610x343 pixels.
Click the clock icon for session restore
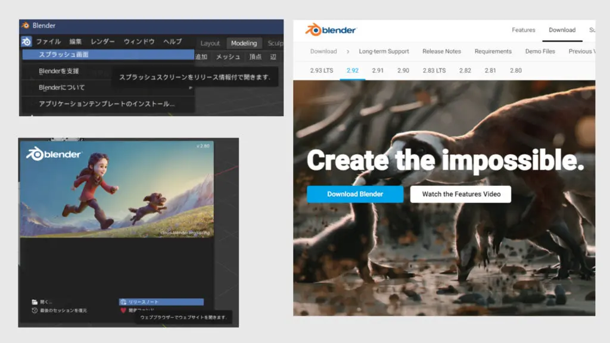(x=35, y=310)
